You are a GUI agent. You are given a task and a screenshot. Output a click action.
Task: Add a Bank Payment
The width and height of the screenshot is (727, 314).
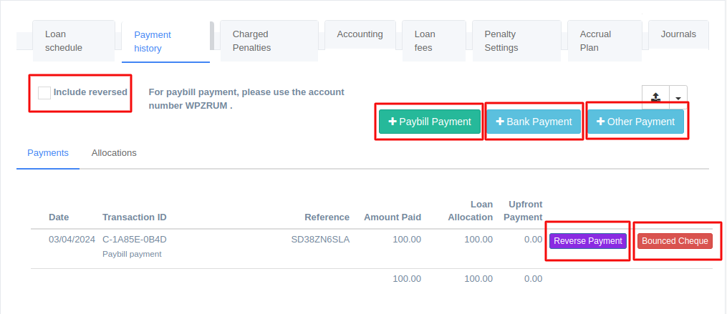(x=534, y=122)
